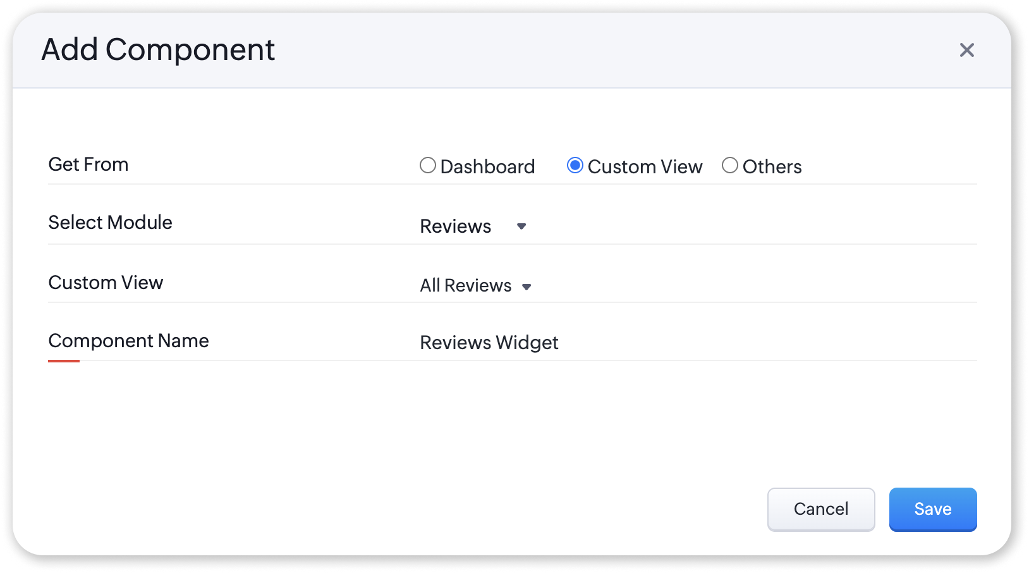Pick the Others radio button
Image resolution: width=1029 pixels, height=573 pixels.
coord(730,166)
